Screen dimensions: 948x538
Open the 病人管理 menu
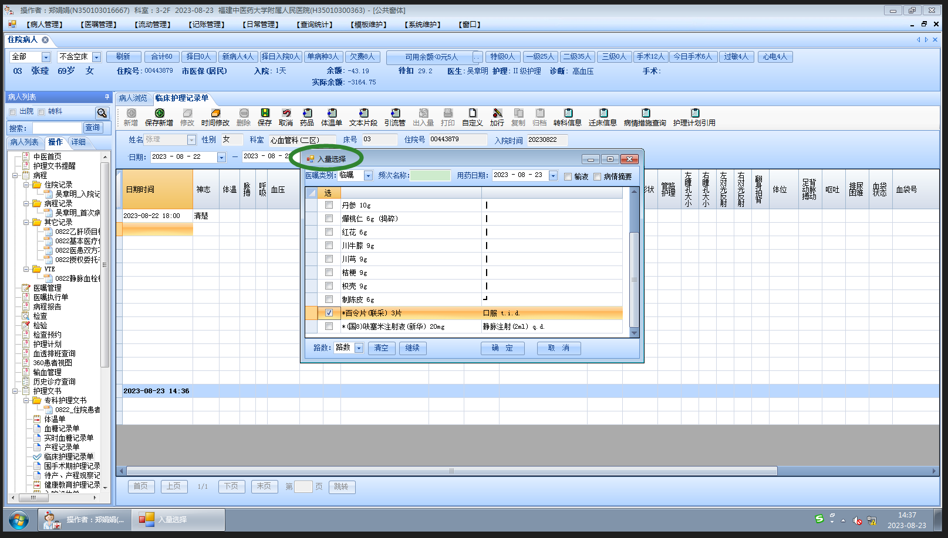(x=44, y=25)
